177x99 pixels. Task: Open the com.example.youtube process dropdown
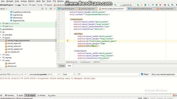point(44,74)
